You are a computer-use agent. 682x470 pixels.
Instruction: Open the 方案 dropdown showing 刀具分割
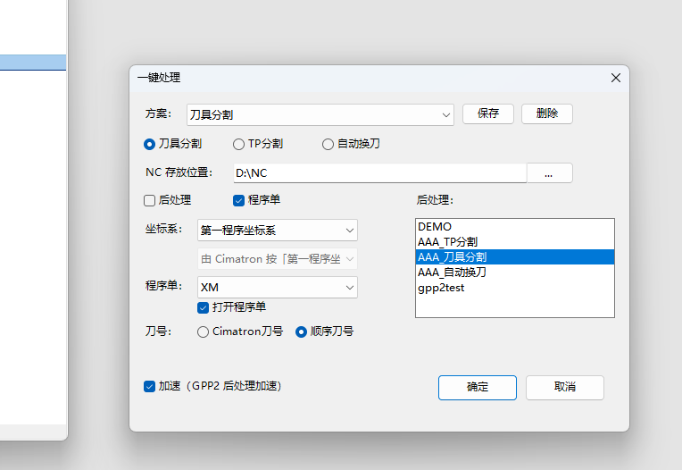tap(320, 115)
